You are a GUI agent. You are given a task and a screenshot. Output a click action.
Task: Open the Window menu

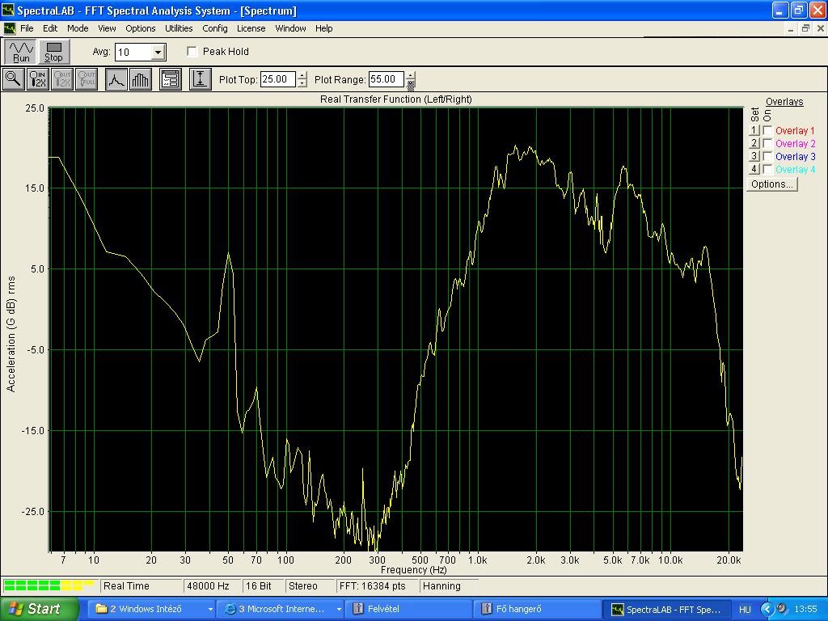(x=290, y=28)
